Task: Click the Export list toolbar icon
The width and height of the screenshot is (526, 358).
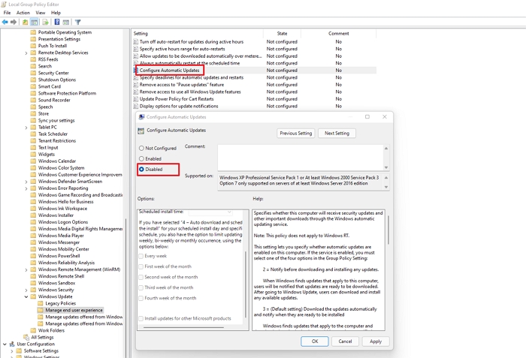Action: [45, 22]
